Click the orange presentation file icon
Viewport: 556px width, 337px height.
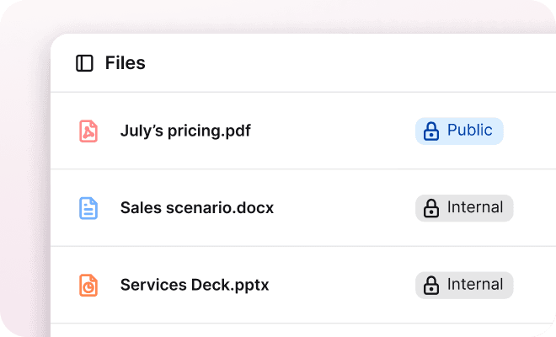88,286
